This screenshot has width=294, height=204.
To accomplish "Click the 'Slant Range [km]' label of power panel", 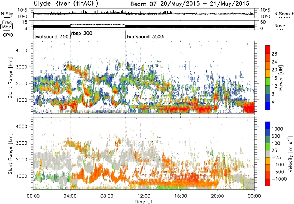I will [x=10, y=78].
